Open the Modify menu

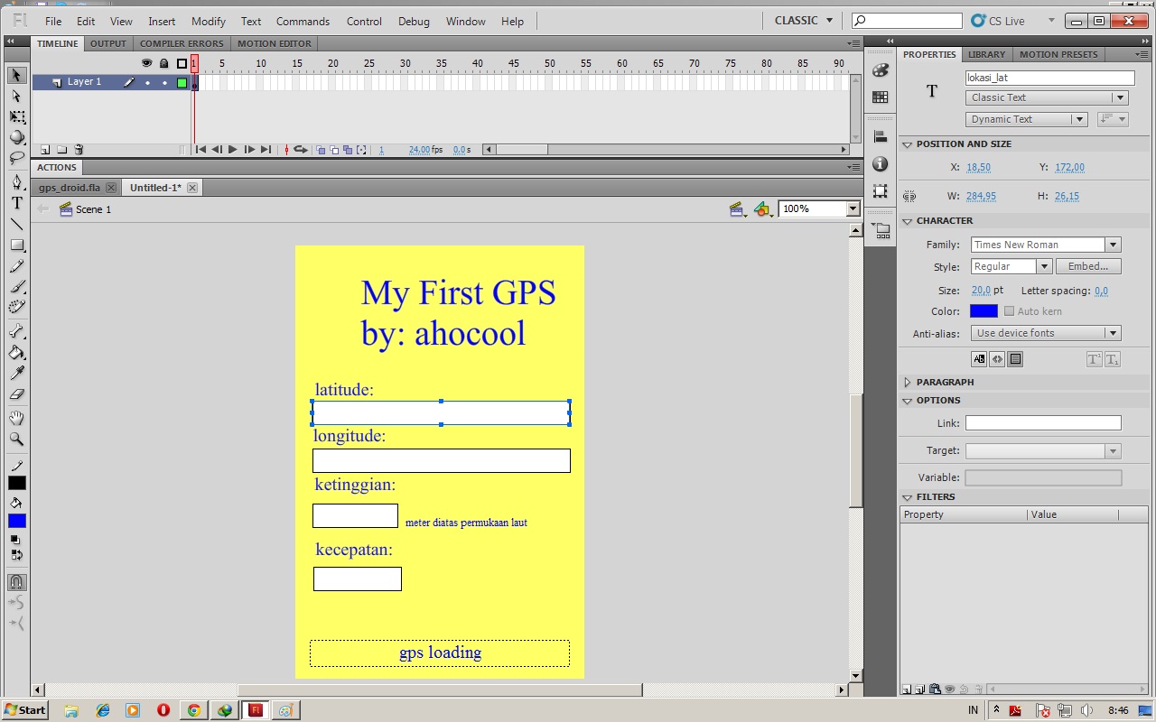click(208, 21)
